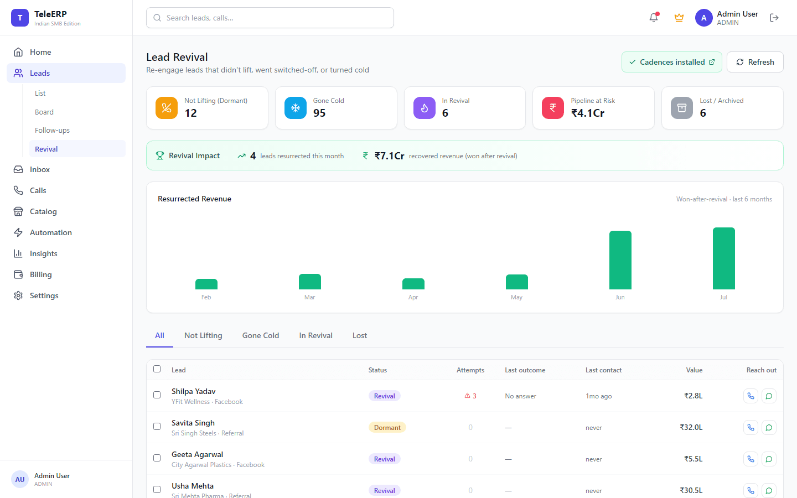The height and width of the screenshot is (498, 797).
Task: Open the Revival subpage
Action: pyautogui.click(x=77, y=149)
